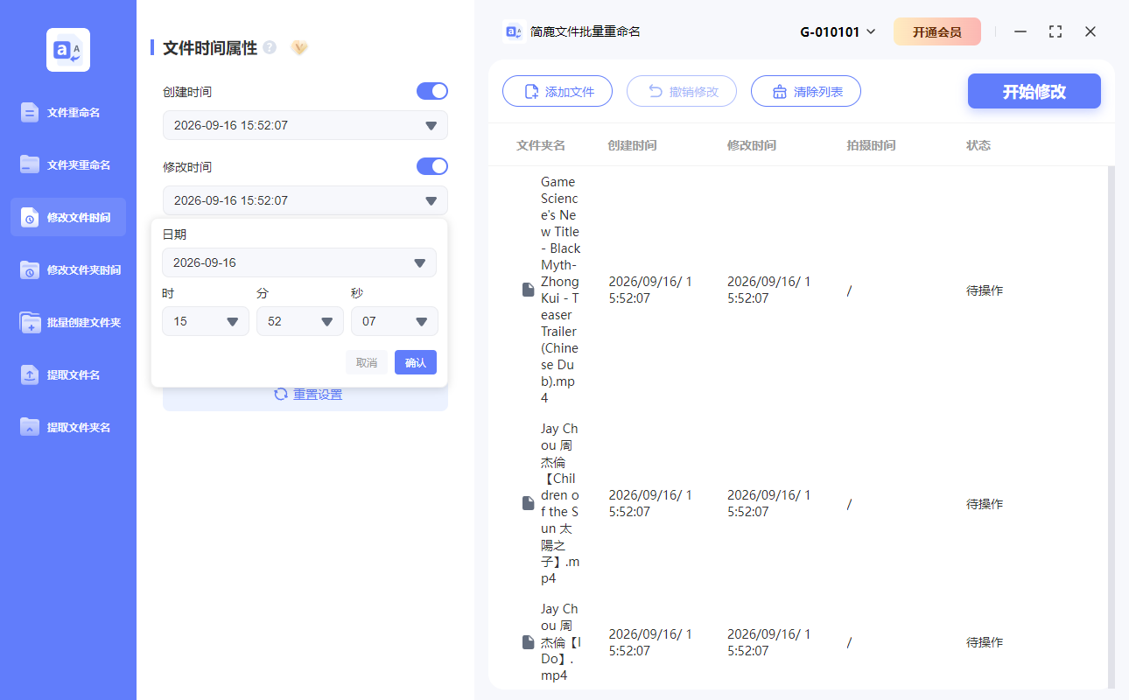Click the 开始修改 button
1129x700 pixels.
1034,91
